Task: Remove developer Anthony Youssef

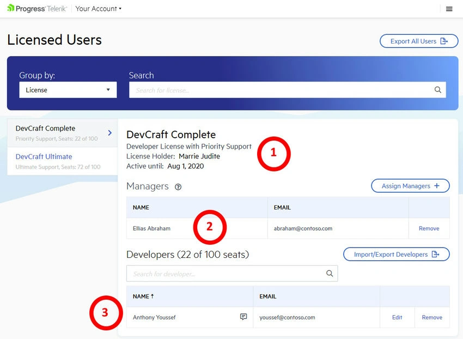Action: 432,317
